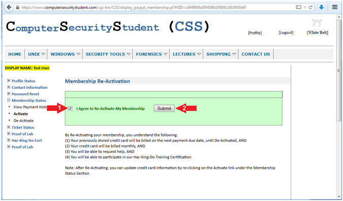Click the LECTURES dropdown arrow
This screenshot has width=343, height=201.
(199, 54)
